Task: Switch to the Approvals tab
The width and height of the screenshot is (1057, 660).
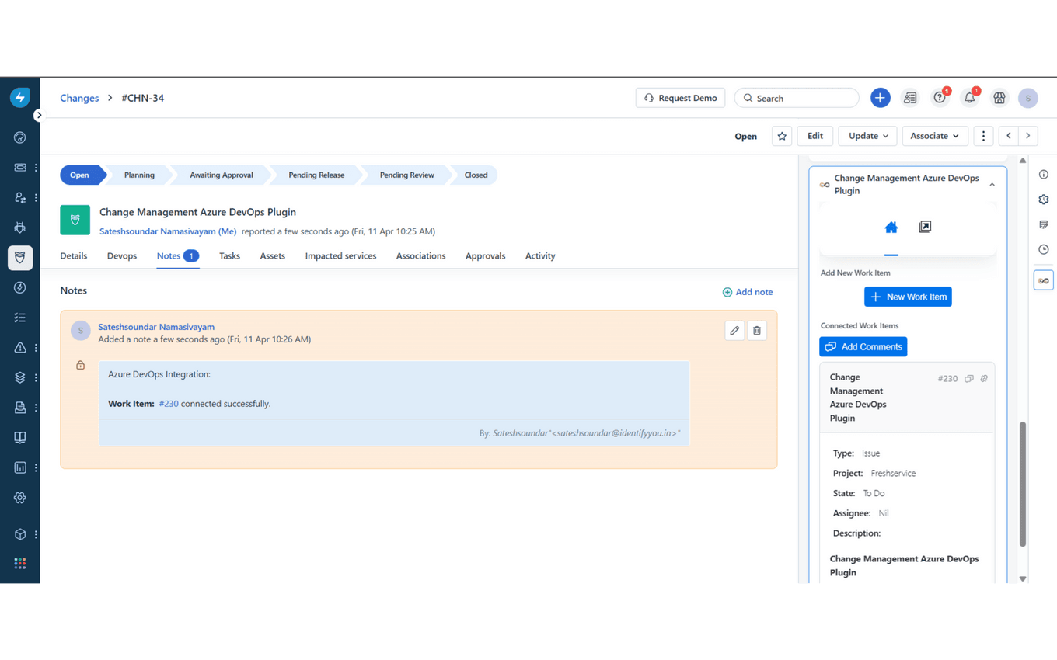Action: click(x=485, y=255)
